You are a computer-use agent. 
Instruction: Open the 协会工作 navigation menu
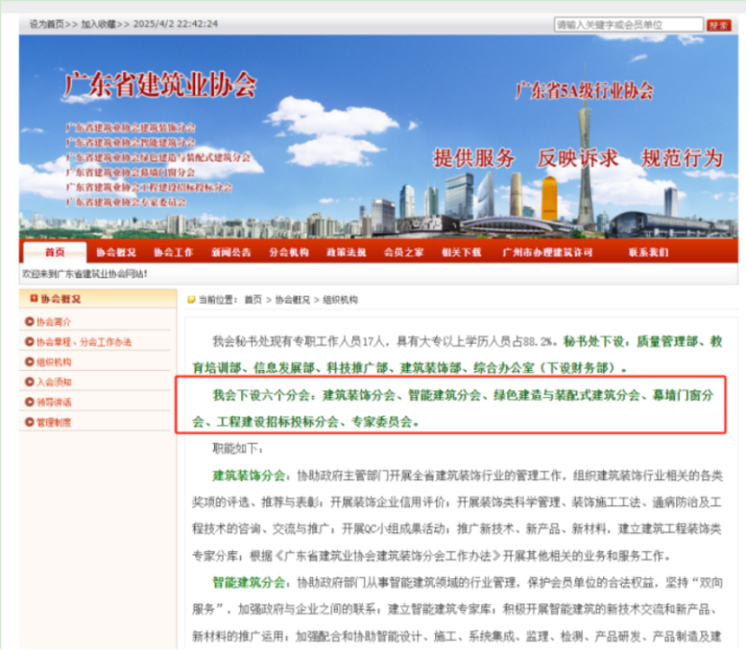pos(174,252)
